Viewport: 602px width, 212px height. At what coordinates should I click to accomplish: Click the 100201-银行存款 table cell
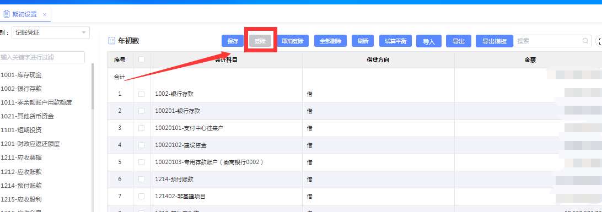tap(227, 111)
